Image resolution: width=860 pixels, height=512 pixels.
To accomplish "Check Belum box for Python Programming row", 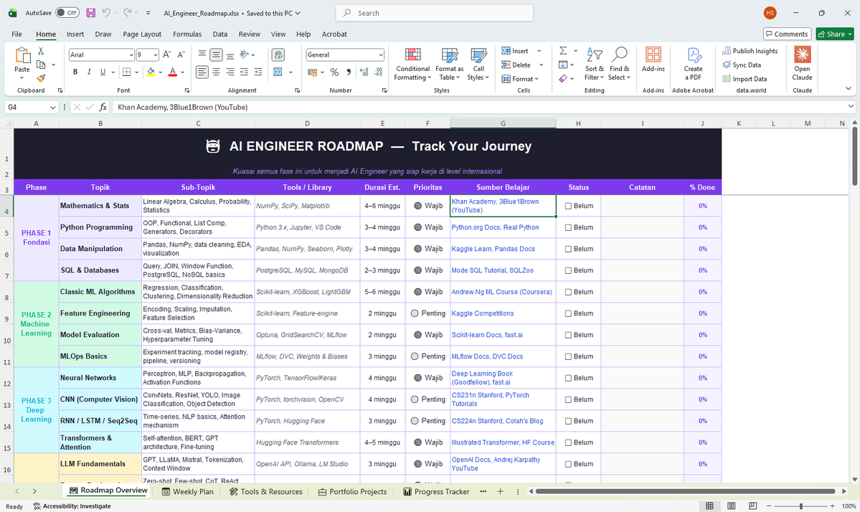I will click(x=568, y=227).
